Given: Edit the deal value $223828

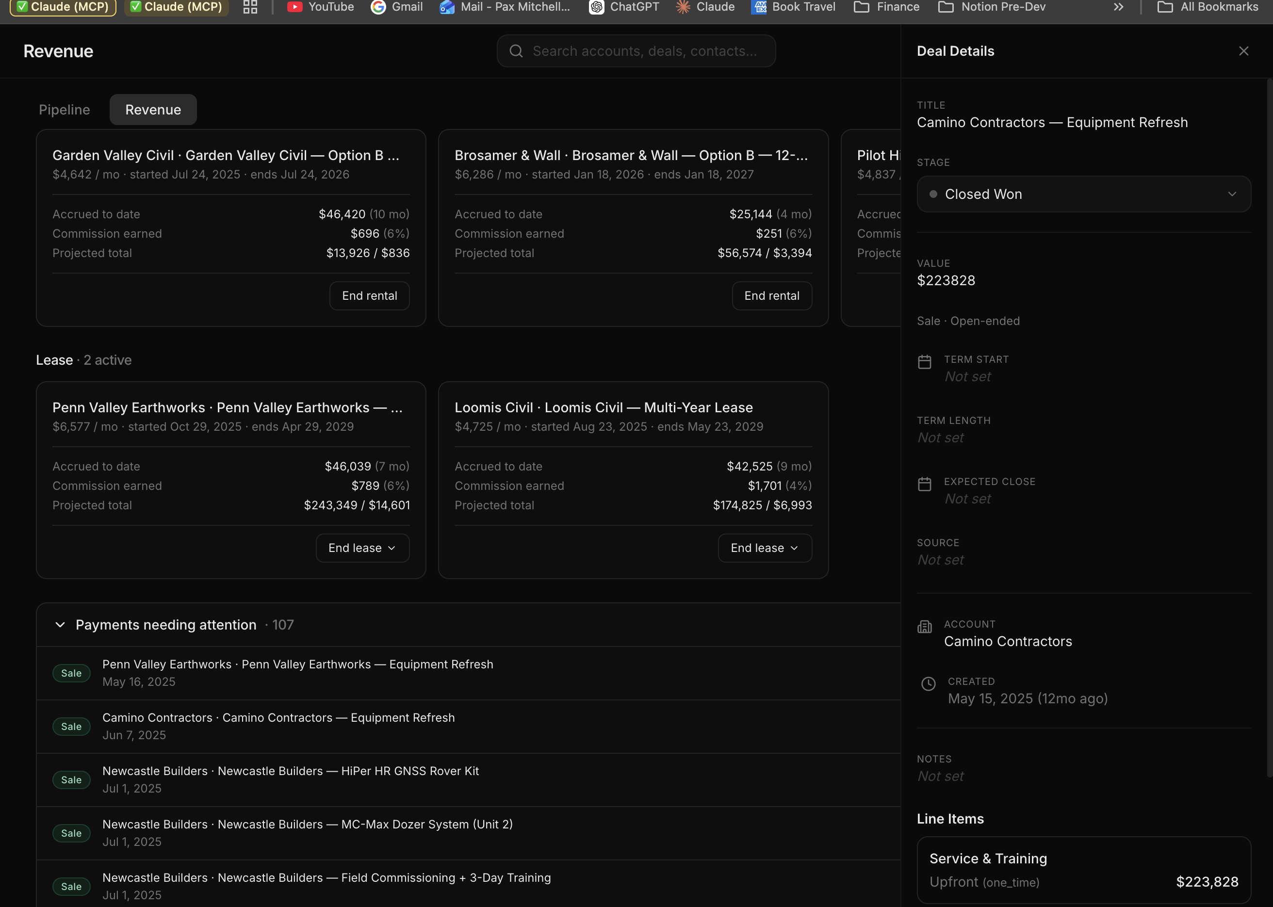Looking at the screenshot, I should coord(946,280).
